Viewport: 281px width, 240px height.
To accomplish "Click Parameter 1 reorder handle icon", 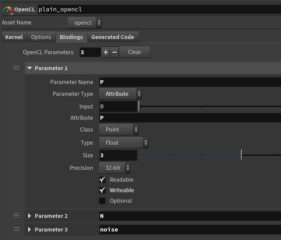I will pyautogui.click(x=16, y=68).
